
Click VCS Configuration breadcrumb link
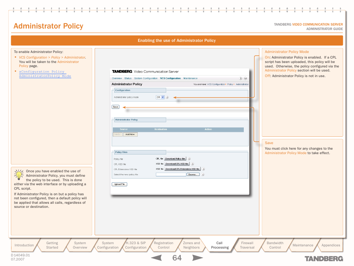(216, 84)
